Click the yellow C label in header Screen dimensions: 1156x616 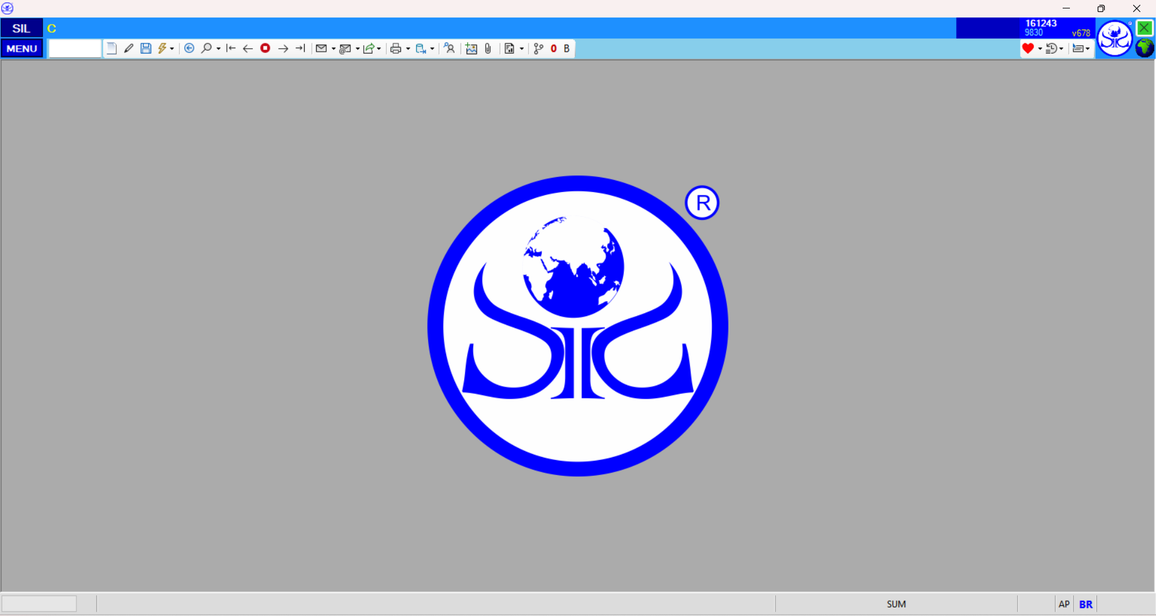52,28
